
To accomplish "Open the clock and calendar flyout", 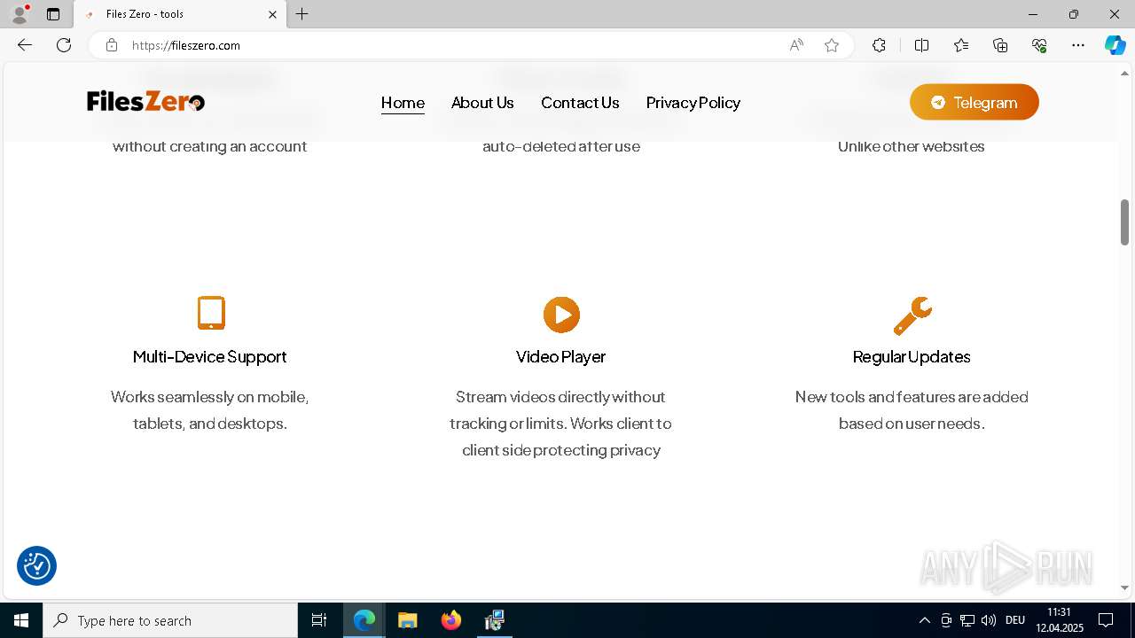I will click(x=1059, y=620).
